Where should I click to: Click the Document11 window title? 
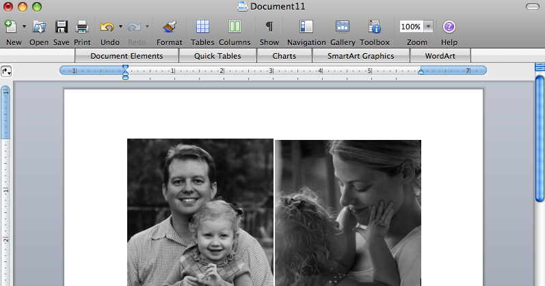tap(278, 7)
